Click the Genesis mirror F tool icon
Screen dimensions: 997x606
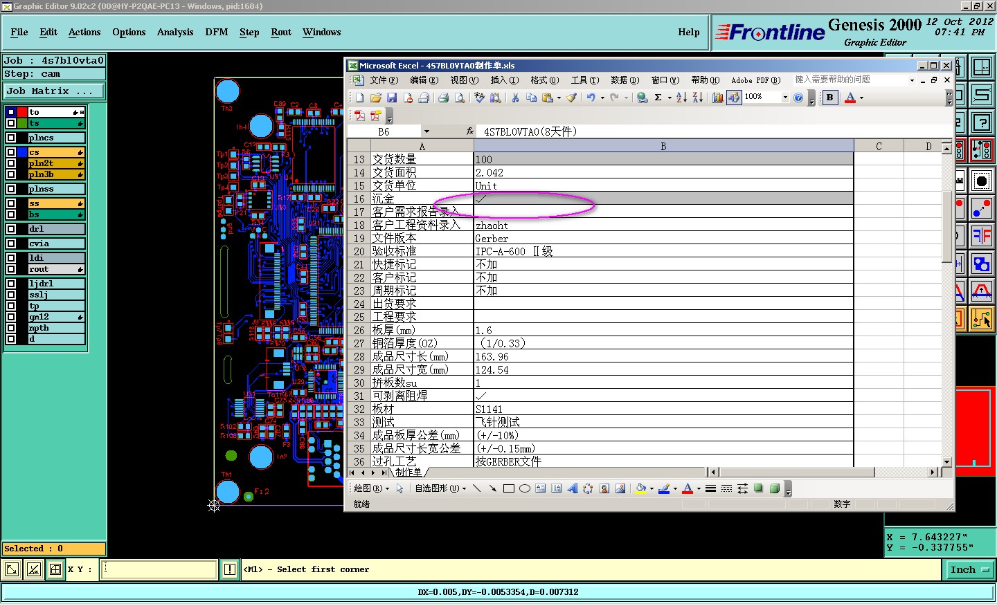982,235
